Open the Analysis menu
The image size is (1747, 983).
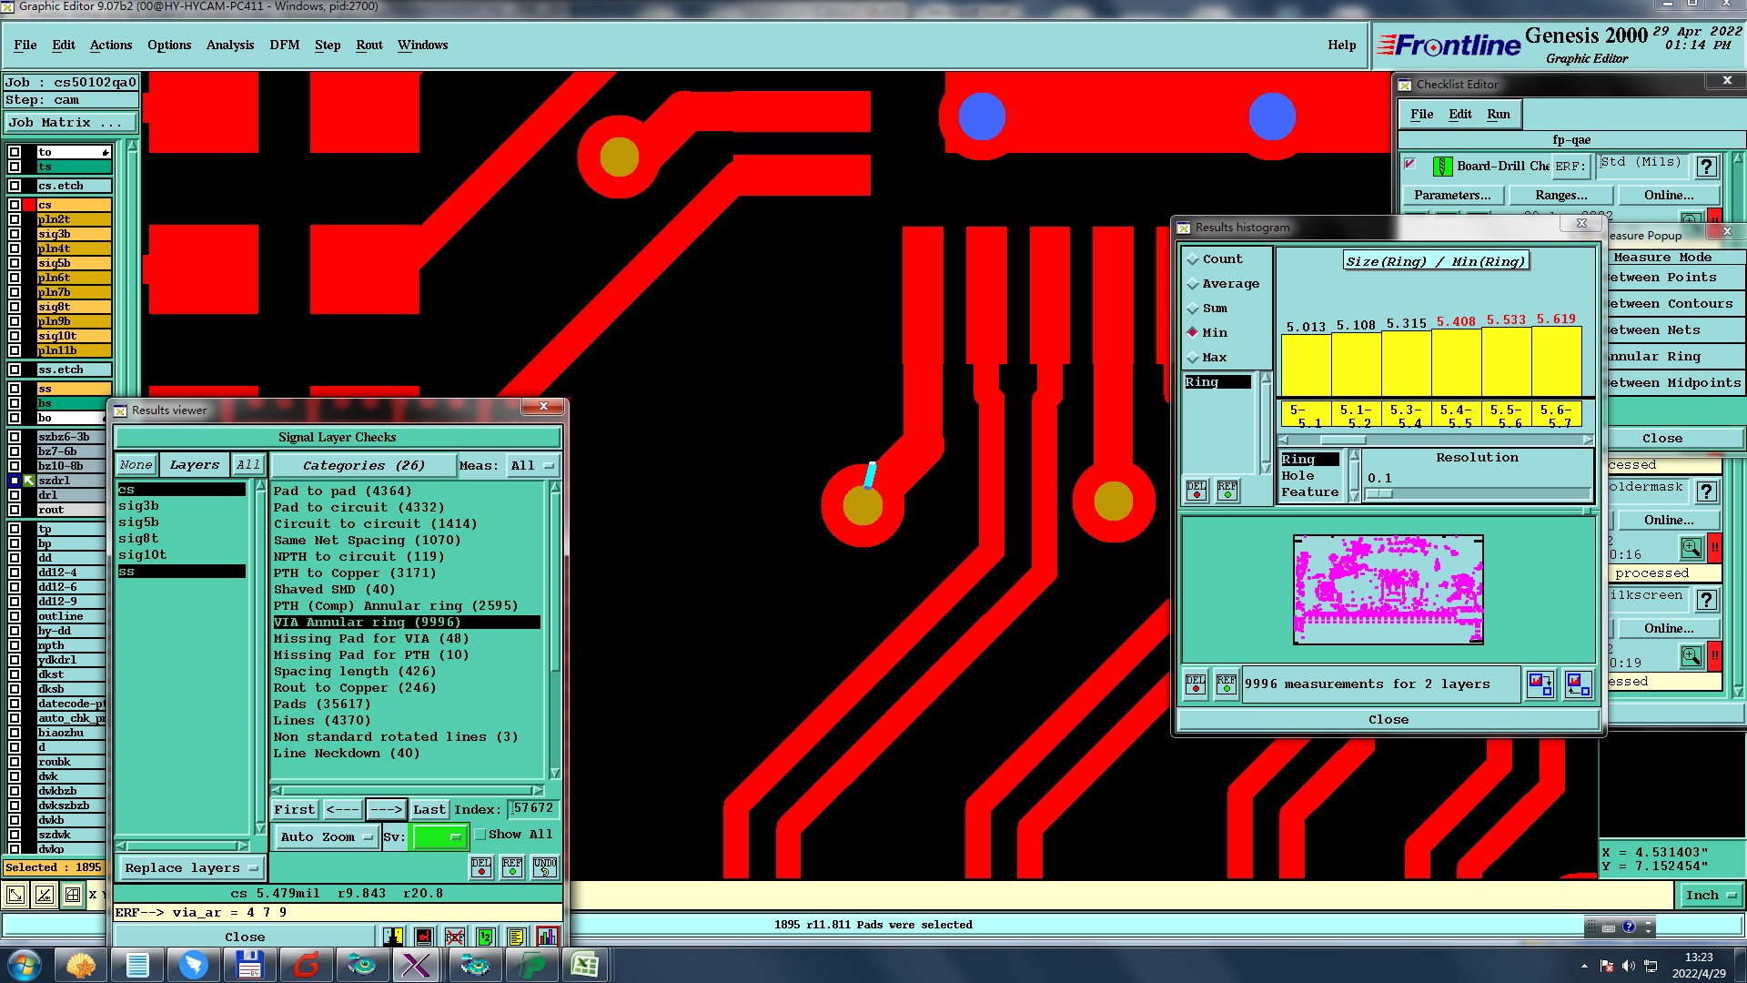230,45
